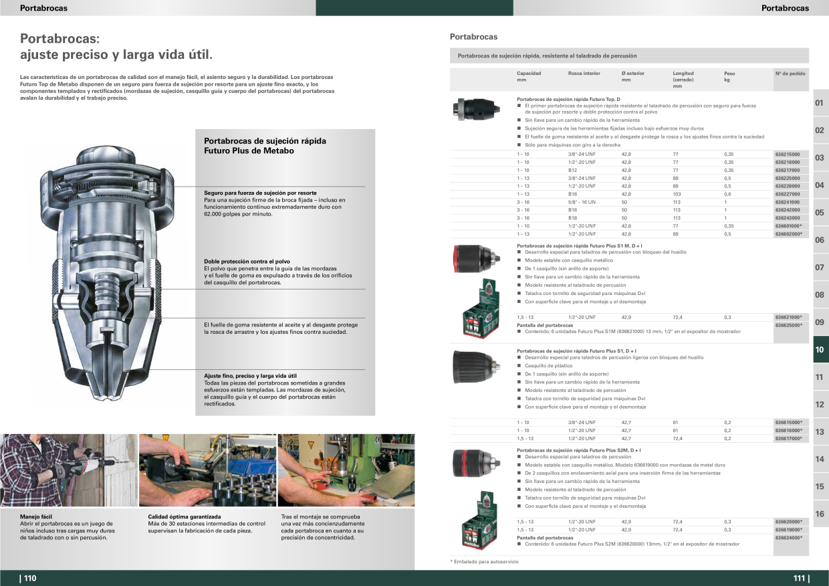The width and height of the screenshot is (829, 586).
Task: Go to chapter tab 09
Action: [x=820, y=322]
